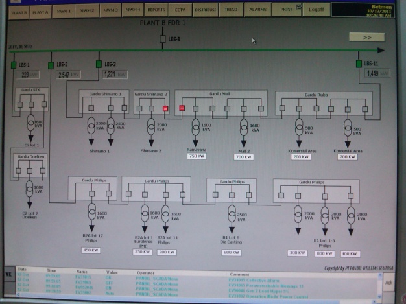Select the B1 Lot 6 Die Casting transformer

(x=232, y=214)
